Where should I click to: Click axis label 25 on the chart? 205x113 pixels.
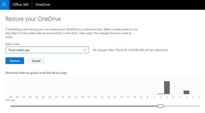pyautogui.click(x=37, y=97)
